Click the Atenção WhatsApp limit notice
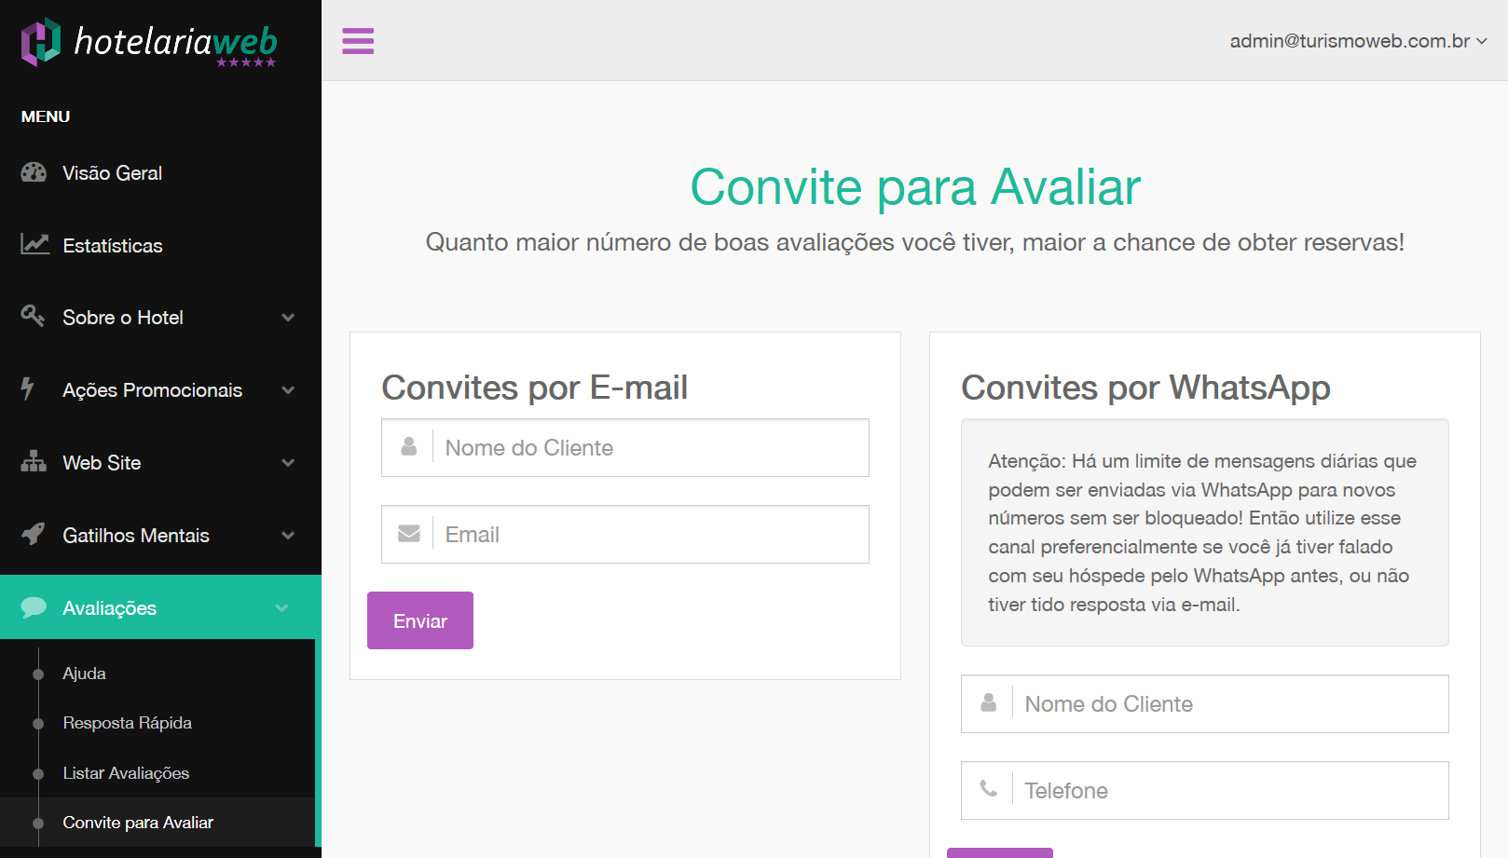 point(1205,533)
